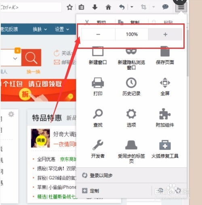Open the bookmarks list icon

[81, 7]
